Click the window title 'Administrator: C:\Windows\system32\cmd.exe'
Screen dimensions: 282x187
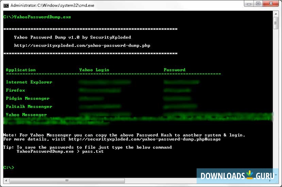(x=52, y=5)
